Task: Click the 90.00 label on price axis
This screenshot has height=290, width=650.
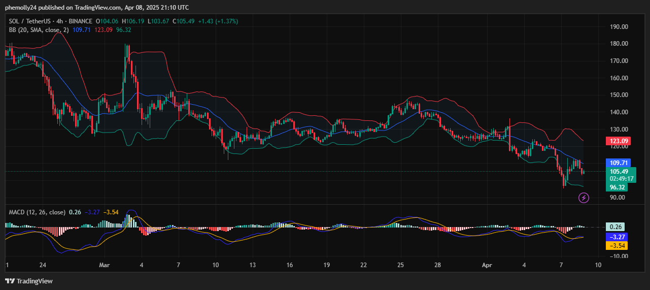Action: point(618,198)
